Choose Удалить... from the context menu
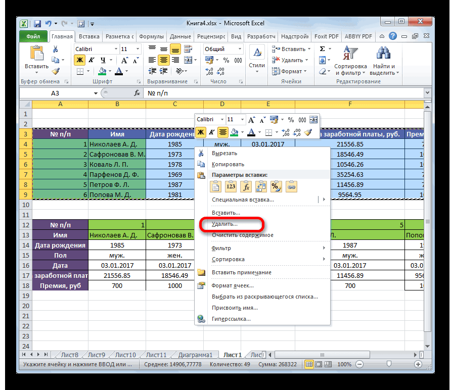Image resolution: width=451 pixels, height=390 pixels. [224, 224]
